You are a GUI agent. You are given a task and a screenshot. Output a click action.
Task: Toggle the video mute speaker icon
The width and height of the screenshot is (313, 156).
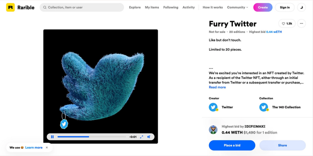[x=149, y=137]
